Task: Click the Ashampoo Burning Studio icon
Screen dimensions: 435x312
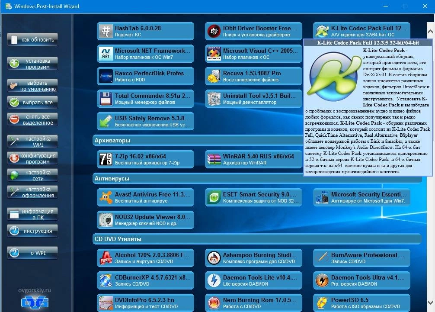Action: tap(214, 257)
